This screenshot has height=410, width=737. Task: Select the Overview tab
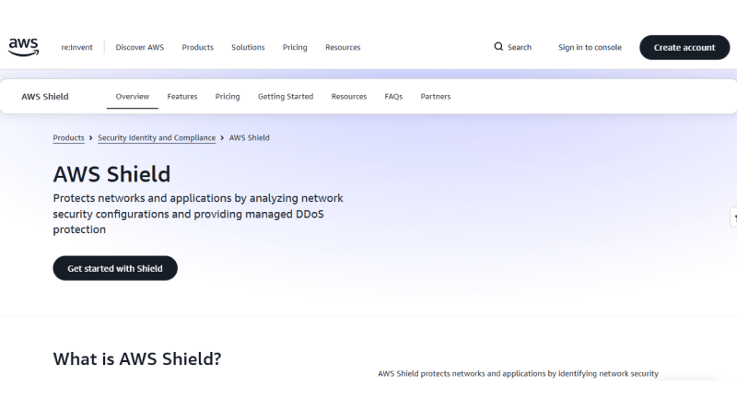[132, 97]
